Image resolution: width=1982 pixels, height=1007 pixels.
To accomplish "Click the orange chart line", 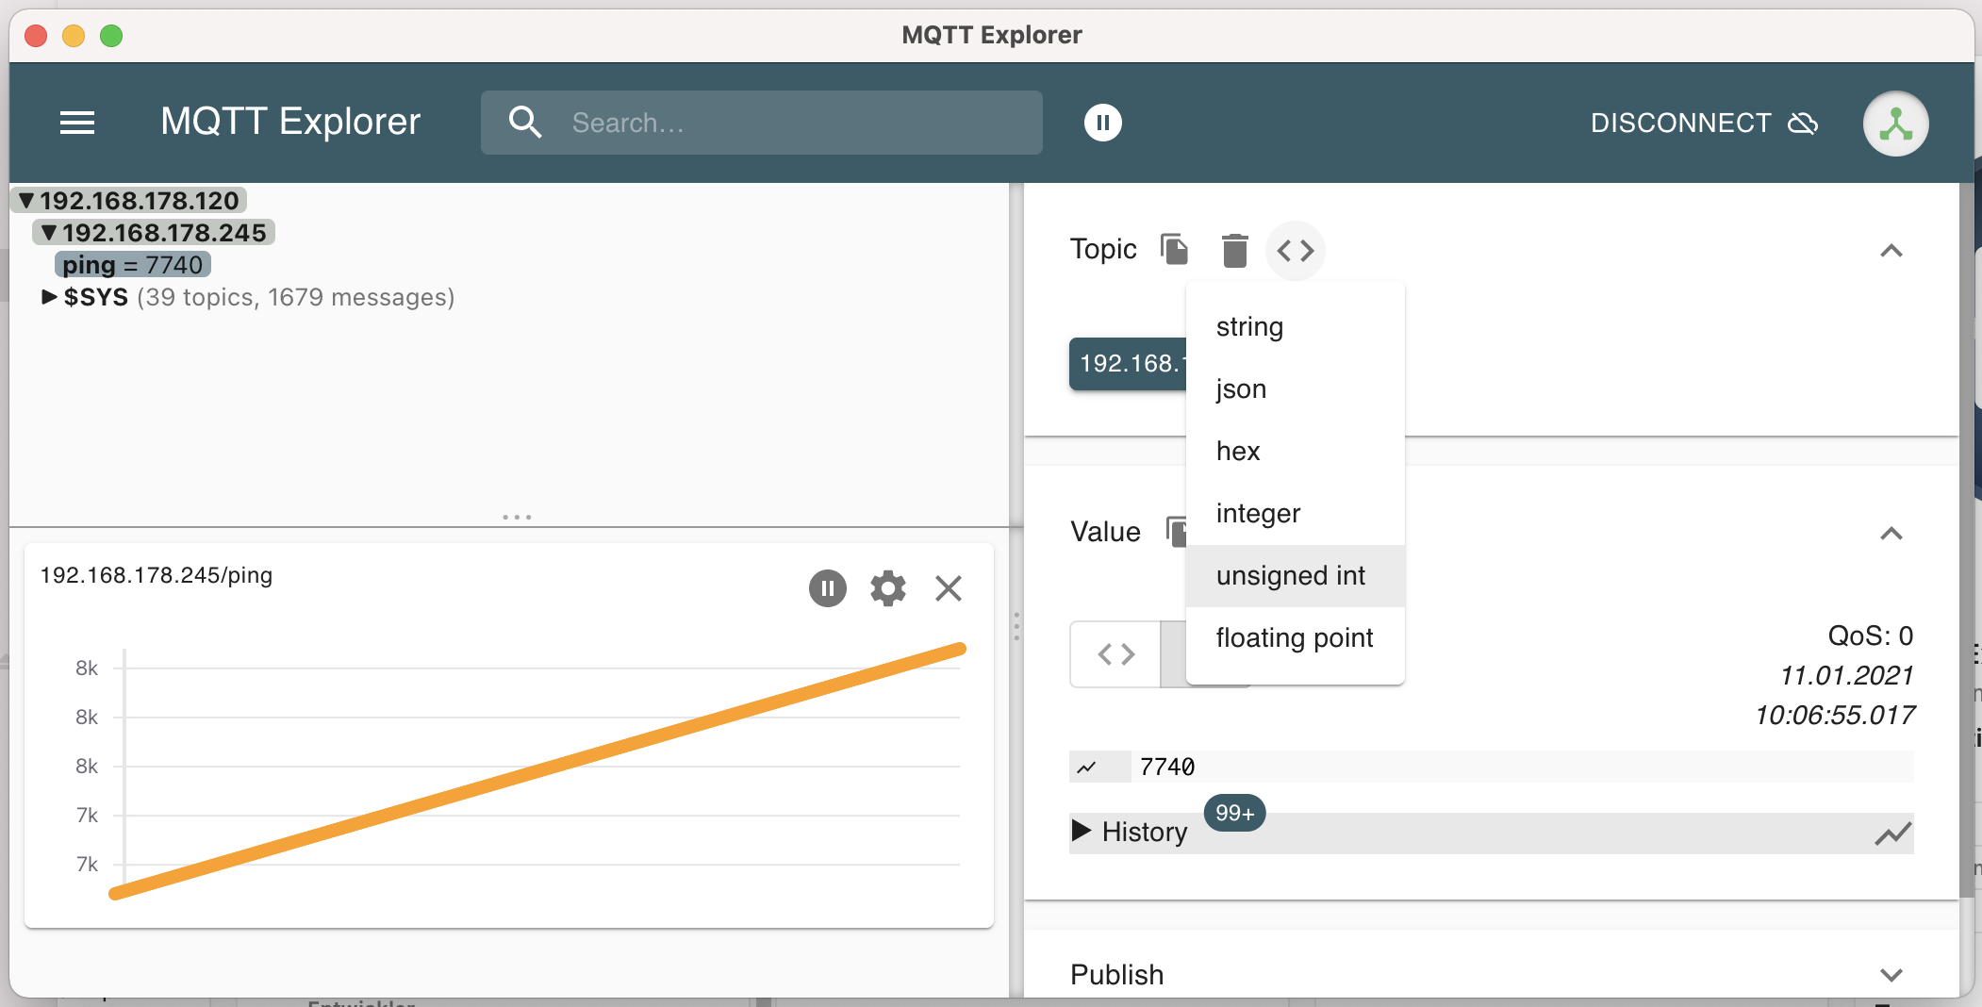I will point(537,771).
